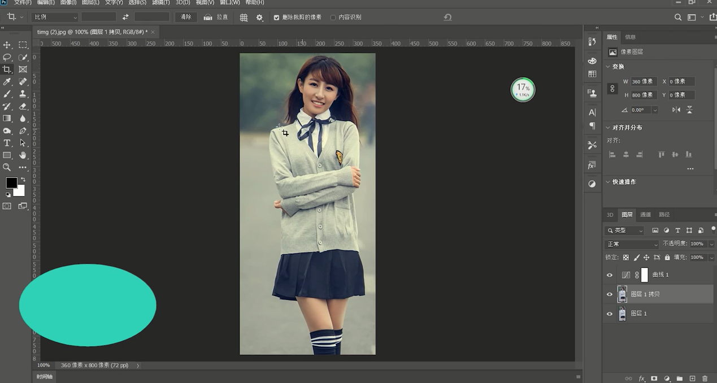
Task: Select the Frame tool
Action: point(23,69)
